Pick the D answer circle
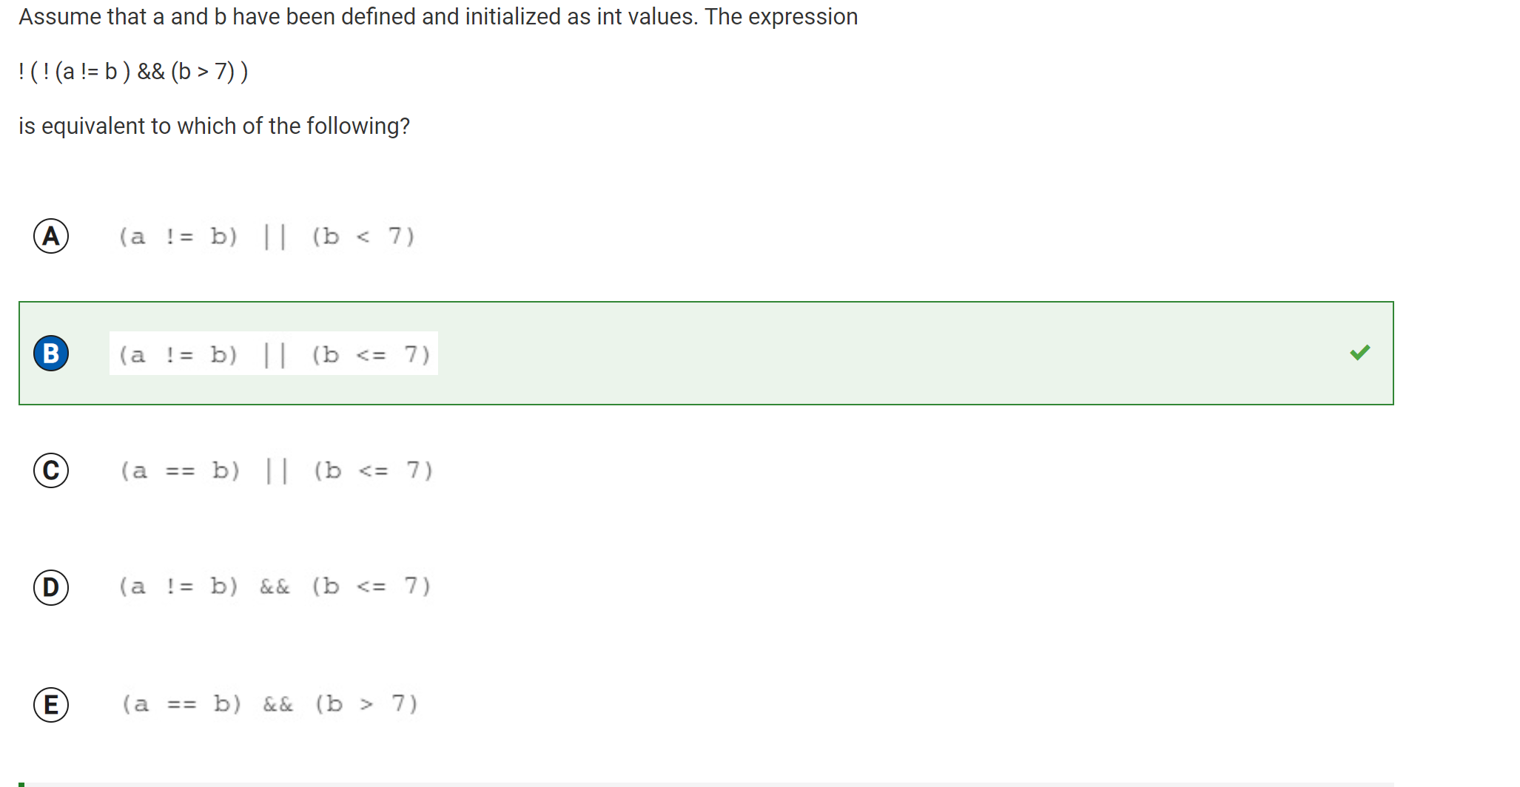The image size is (1520, 787). click(x=51, y=587)
